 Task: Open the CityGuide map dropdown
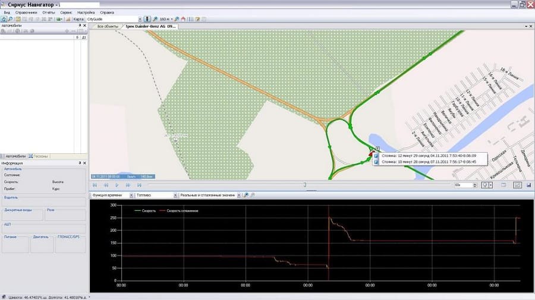pyautogui.click(x=139, y=19)
